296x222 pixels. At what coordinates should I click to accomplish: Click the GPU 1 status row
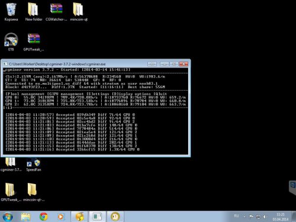(x=95, y=101)
